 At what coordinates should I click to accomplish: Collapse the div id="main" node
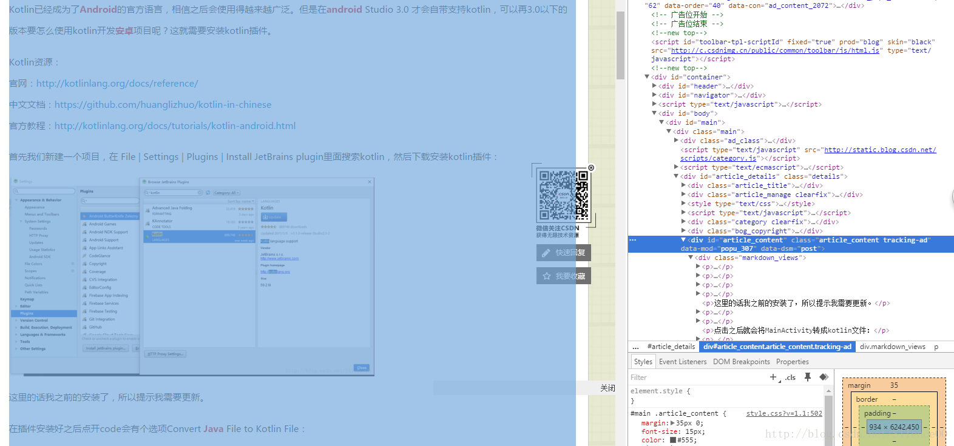tap(661, 122)
